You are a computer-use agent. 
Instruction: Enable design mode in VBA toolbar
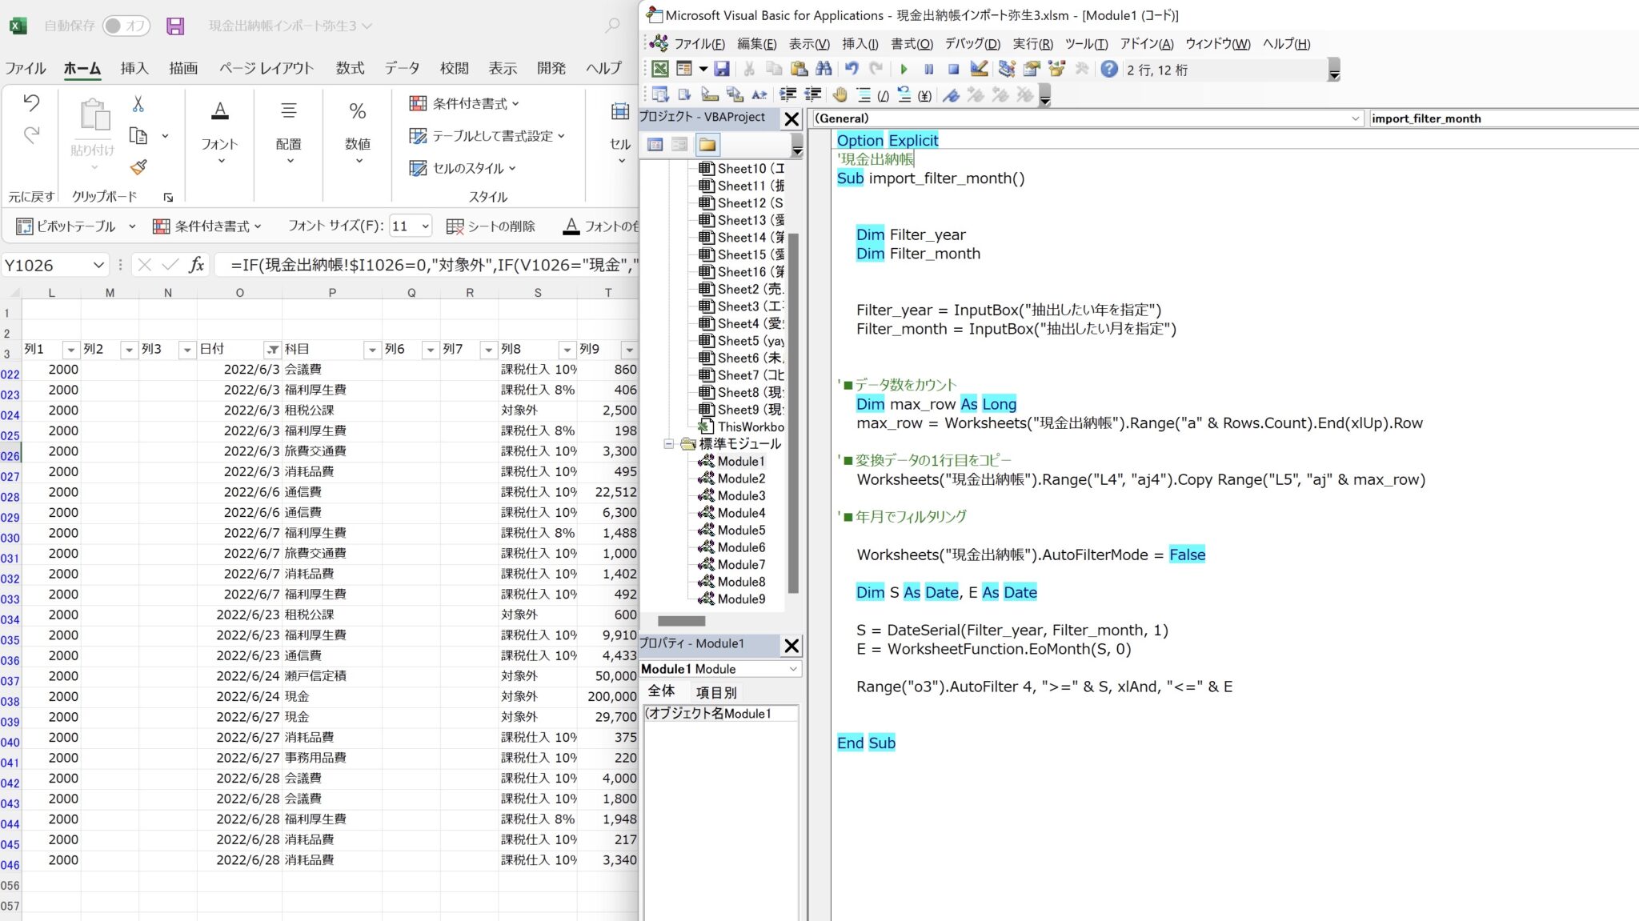(978, 70)
